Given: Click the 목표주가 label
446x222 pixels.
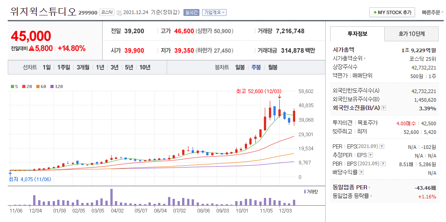Looking at the screenshot, I should 368,123.
